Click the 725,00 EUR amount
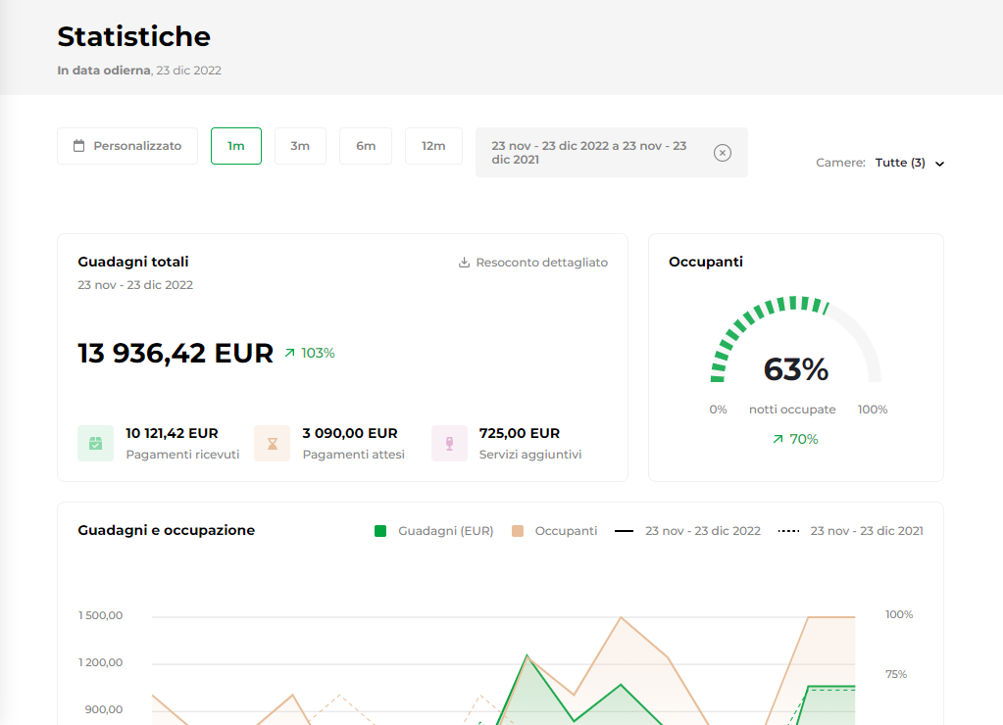 [x=520, y=433]
